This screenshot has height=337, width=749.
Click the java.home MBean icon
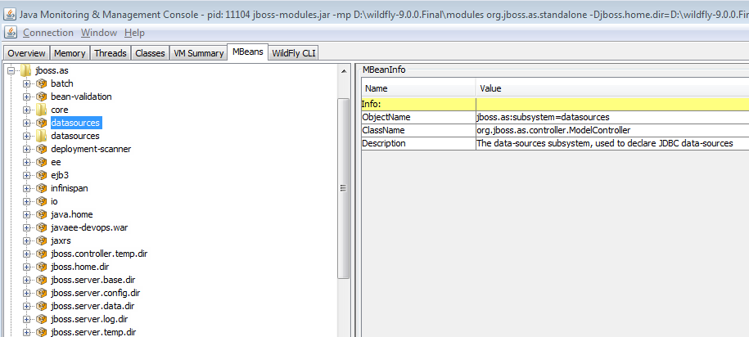[x=42, y=214]
